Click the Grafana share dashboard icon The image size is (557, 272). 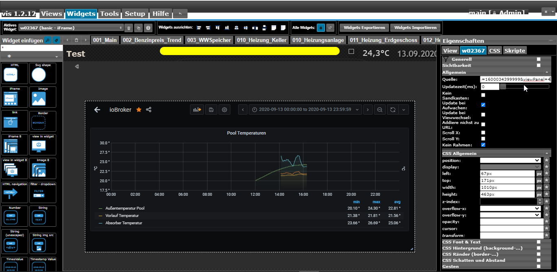point(149,110)
